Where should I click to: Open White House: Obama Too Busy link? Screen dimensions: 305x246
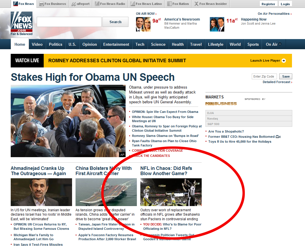(163, 119)
